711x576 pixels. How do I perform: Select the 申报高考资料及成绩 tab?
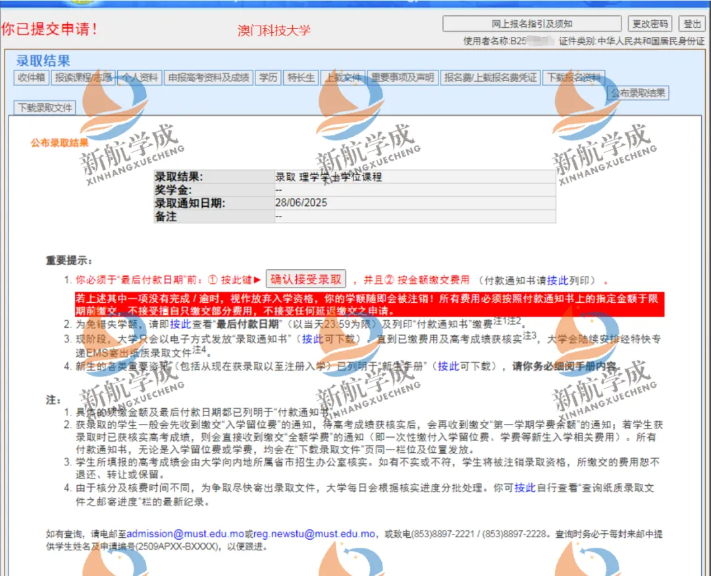[208, 78]
